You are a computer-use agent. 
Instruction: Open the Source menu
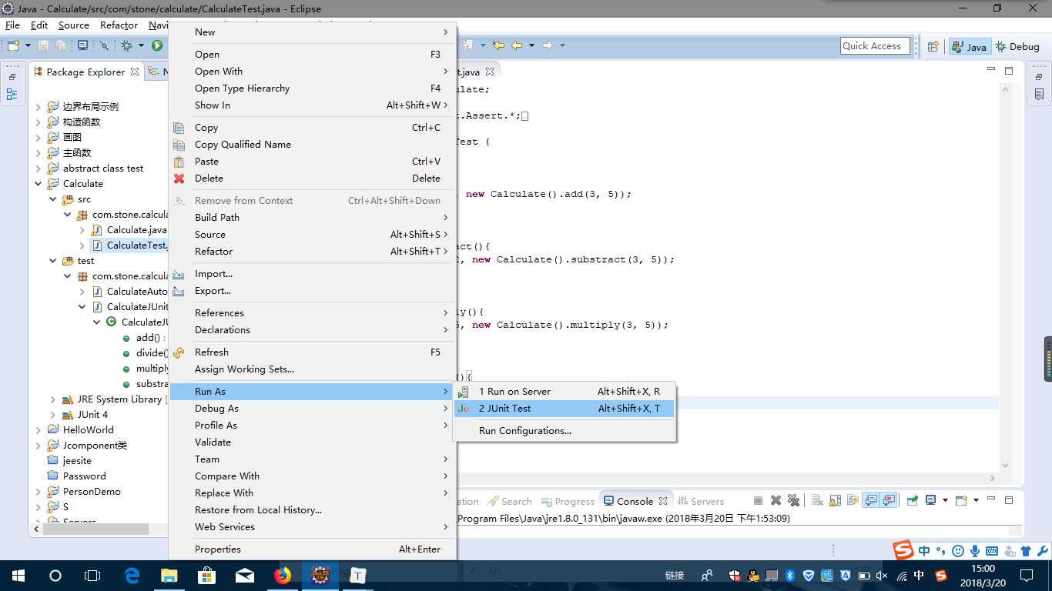click(74, 25)
